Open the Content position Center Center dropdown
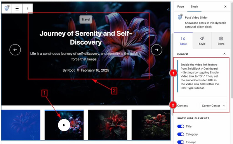The image size is (233, 144). click(213, 106)
